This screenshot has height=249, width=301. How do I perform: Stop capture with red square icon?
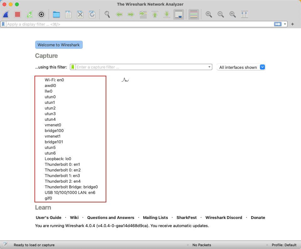pos(18,14)
